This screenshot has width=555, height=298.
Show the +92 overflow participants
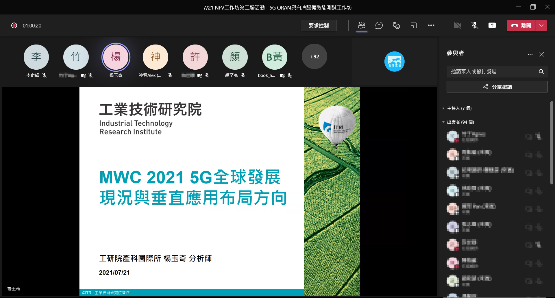pyautogui.click(x=314, y=56)
